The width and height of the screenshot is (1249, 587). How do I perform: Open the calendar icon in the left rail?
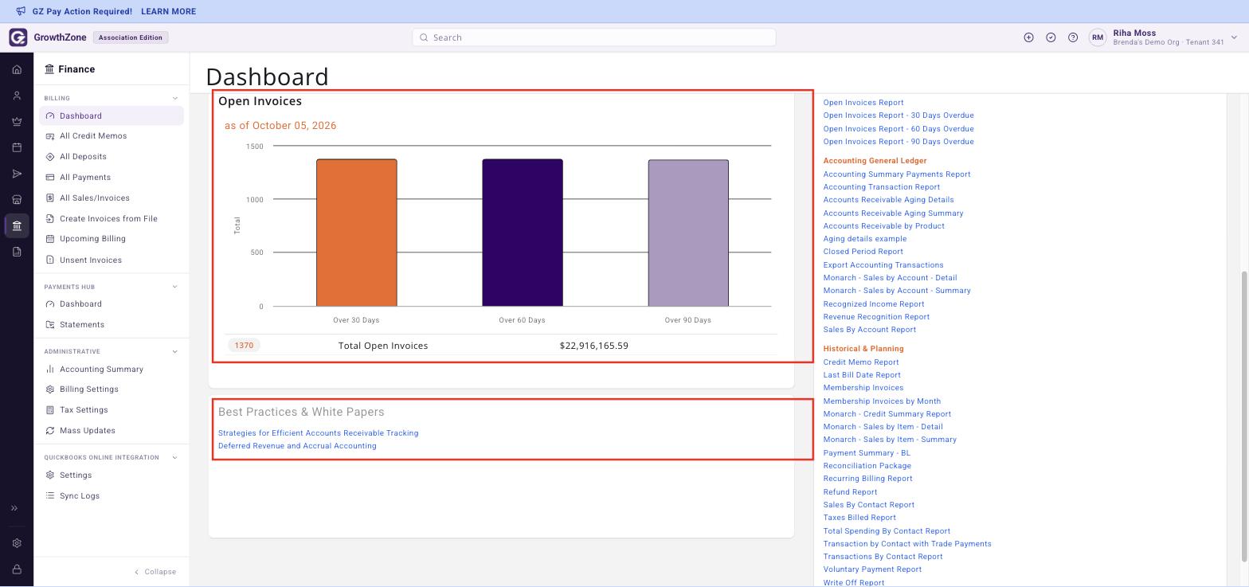click(x=17, y=147)
